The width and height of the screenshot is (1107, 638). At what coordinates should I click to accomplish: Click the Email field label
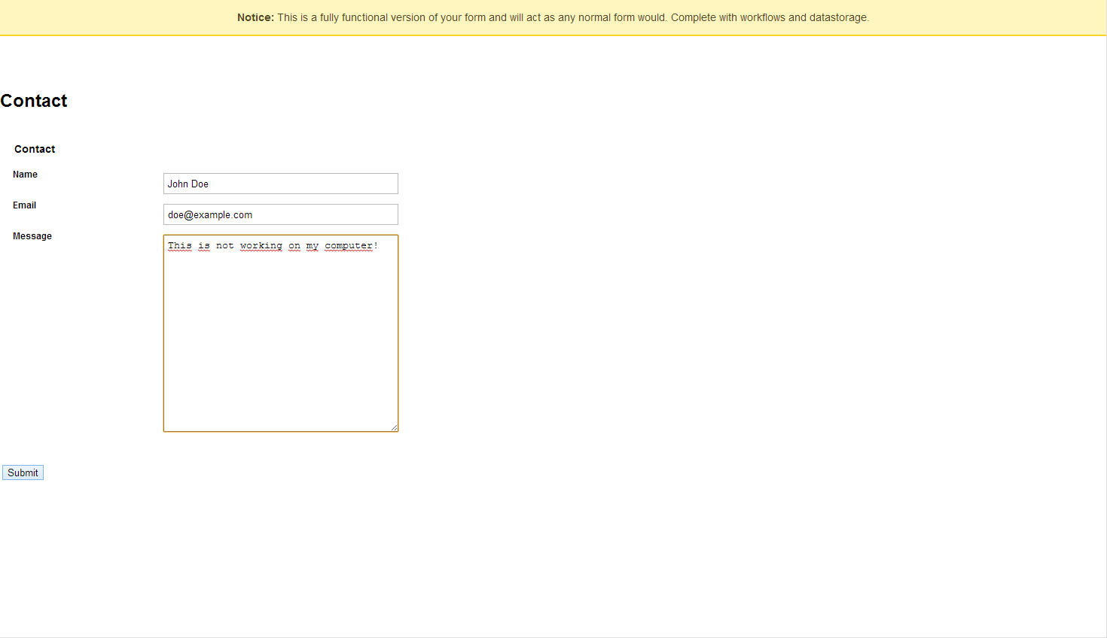24,205
